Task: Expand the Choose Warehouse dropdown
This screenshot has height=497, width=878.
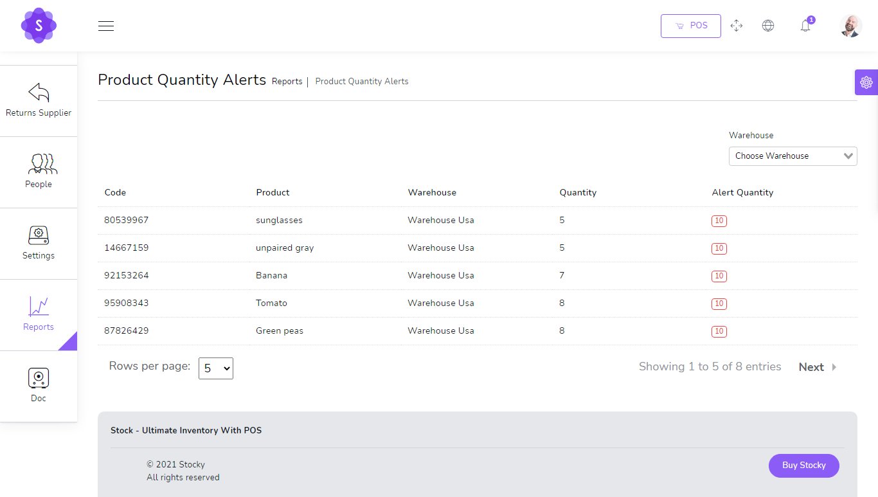Action: pos(793,156)
